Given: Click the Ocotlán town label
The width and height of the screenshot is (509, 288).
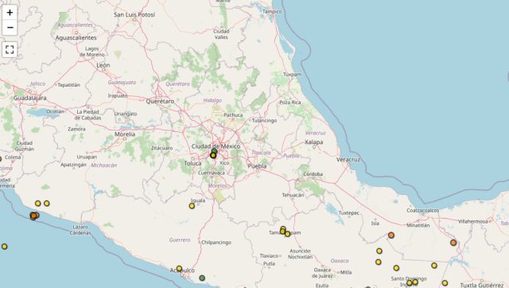Looking at the screenshot, I should pos(55,111).
